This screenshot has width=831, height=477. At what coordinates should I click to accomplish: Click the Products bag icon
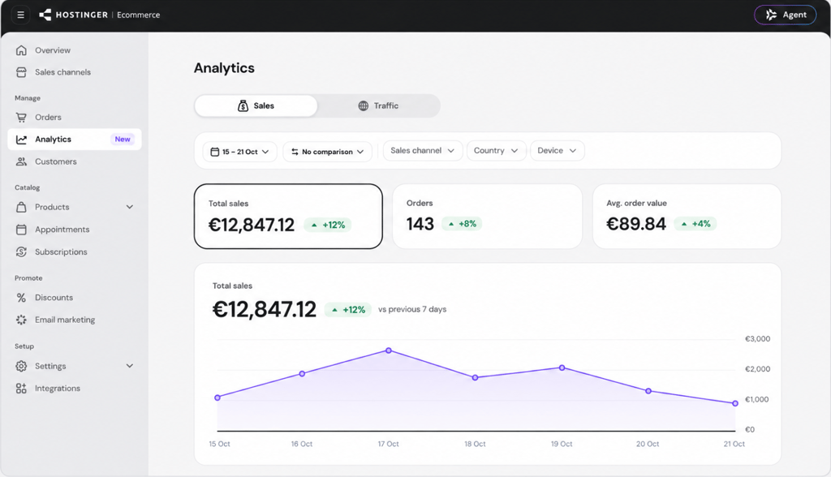(21, 207)
